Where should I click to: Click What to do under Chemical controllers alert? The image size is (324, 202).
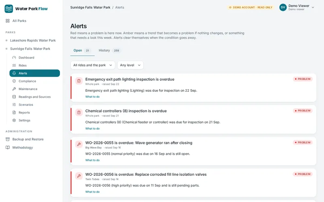click(92, 128)
